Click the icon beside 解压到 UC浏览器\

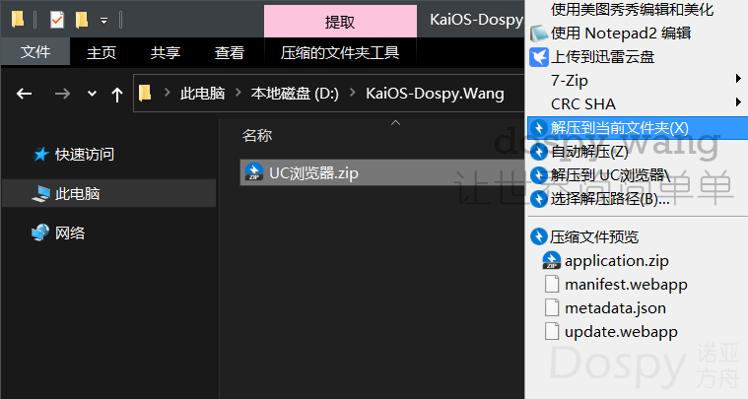(539, 175)
